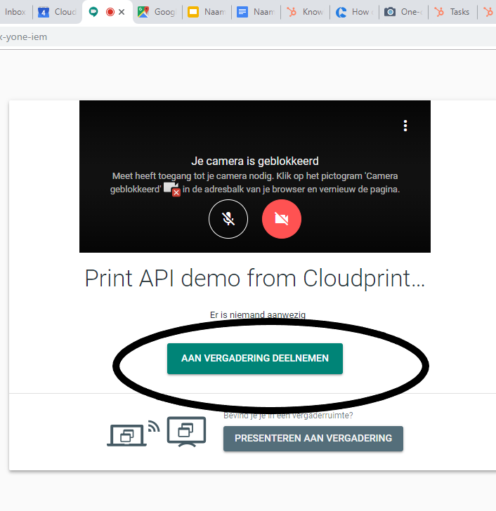Click the last HubSpot tab at right edge

[x=489, y=12]
